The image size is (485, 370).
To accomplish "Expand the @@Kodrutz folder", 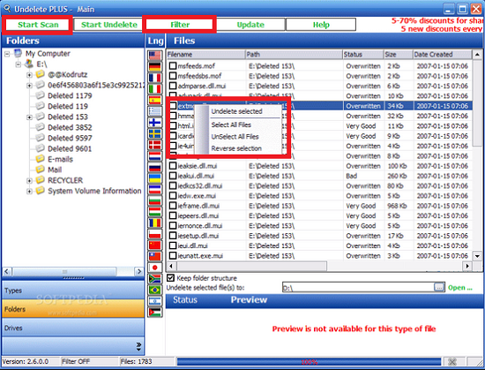I will click(x=29, y=75).
